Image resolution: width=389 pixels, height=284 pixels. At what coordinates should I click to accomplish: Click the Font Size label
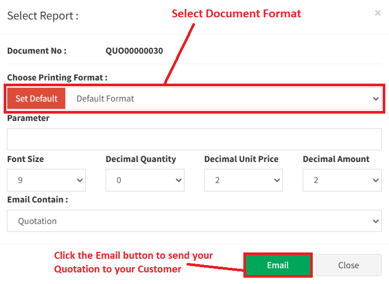(x=26, y=159)
